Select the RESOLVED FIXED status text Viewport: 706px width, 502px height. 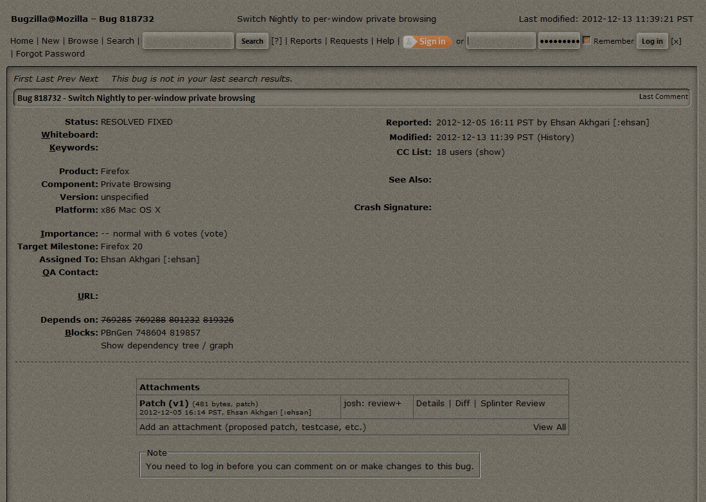(x=136, y=121)
